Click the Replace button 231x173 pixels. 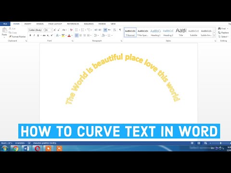click(x=223, y=33)
